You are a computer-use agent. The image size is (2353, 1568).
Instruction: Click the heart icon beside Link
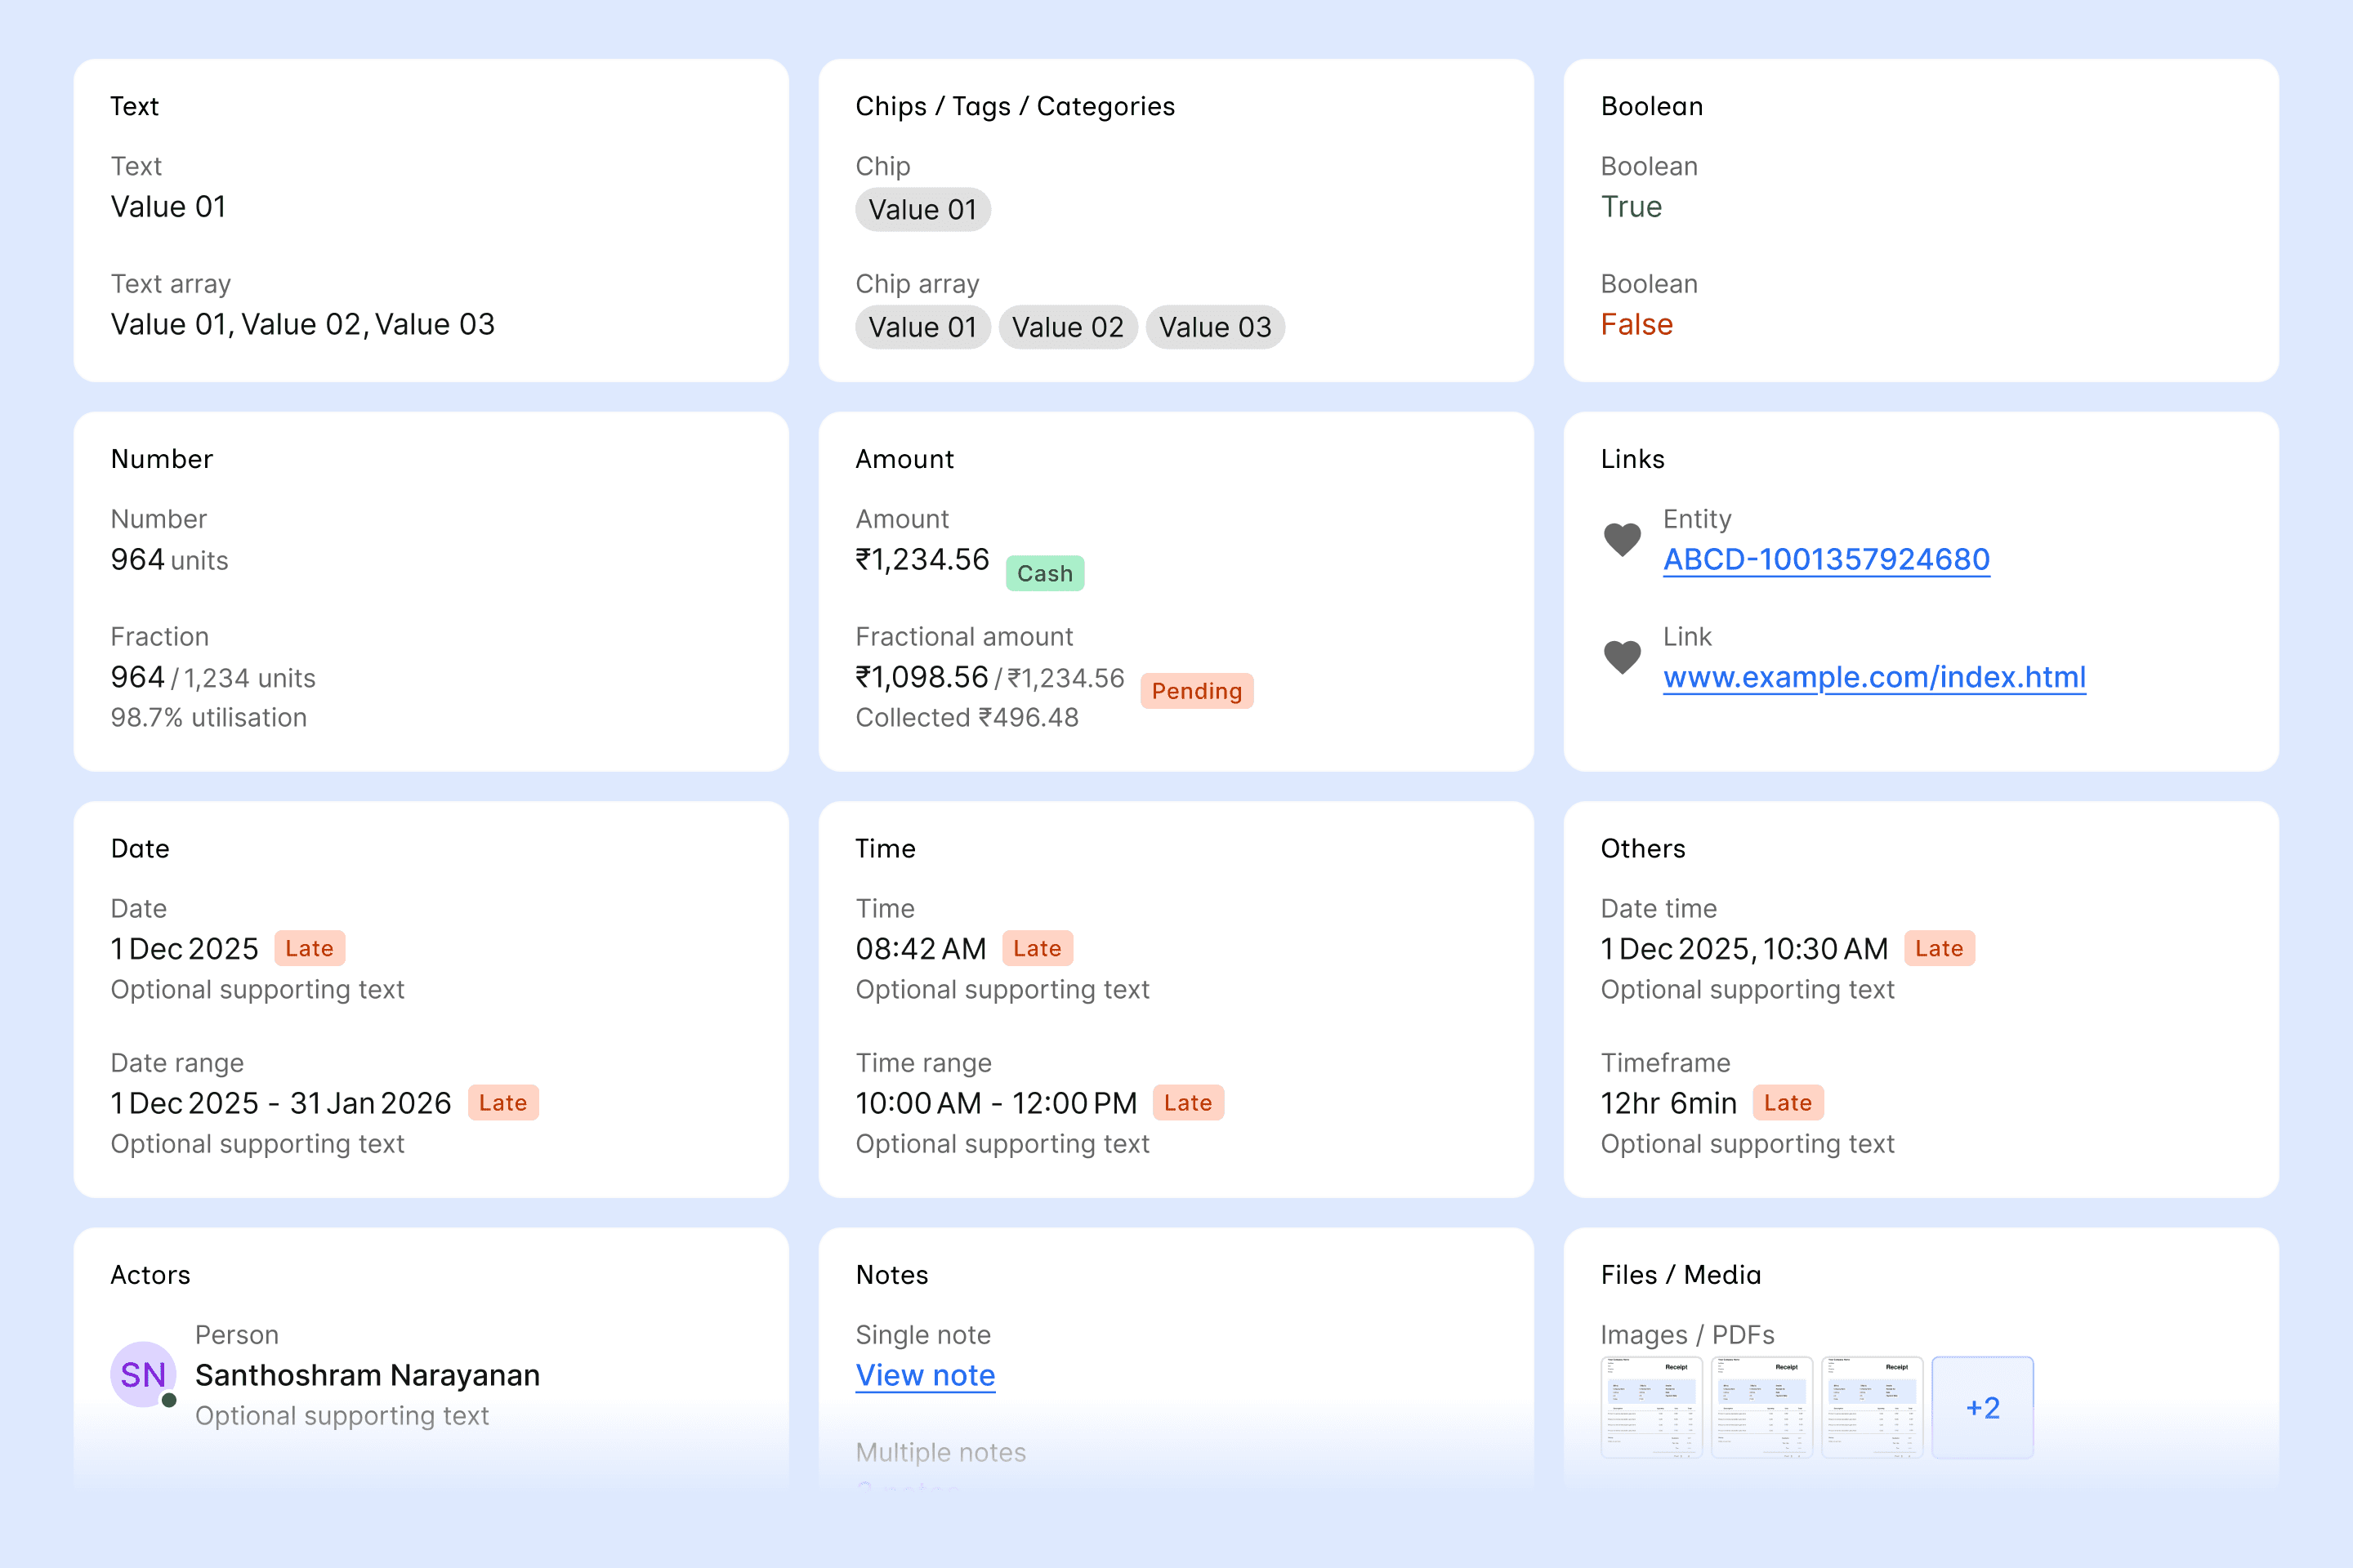pyautogui.click(x=1622, y=658)
